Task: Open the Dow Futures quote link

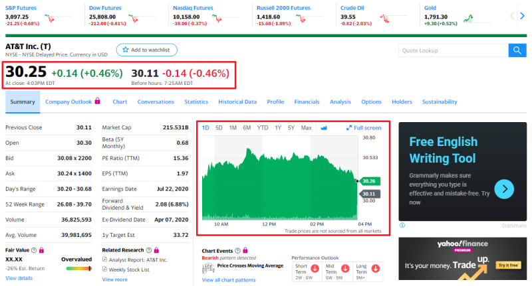Action: coord(105,8)
